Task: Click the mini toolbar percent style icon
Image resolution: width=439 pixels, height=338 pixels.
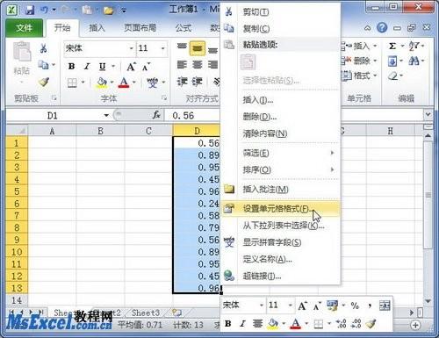Action: [x=355, y=306]
